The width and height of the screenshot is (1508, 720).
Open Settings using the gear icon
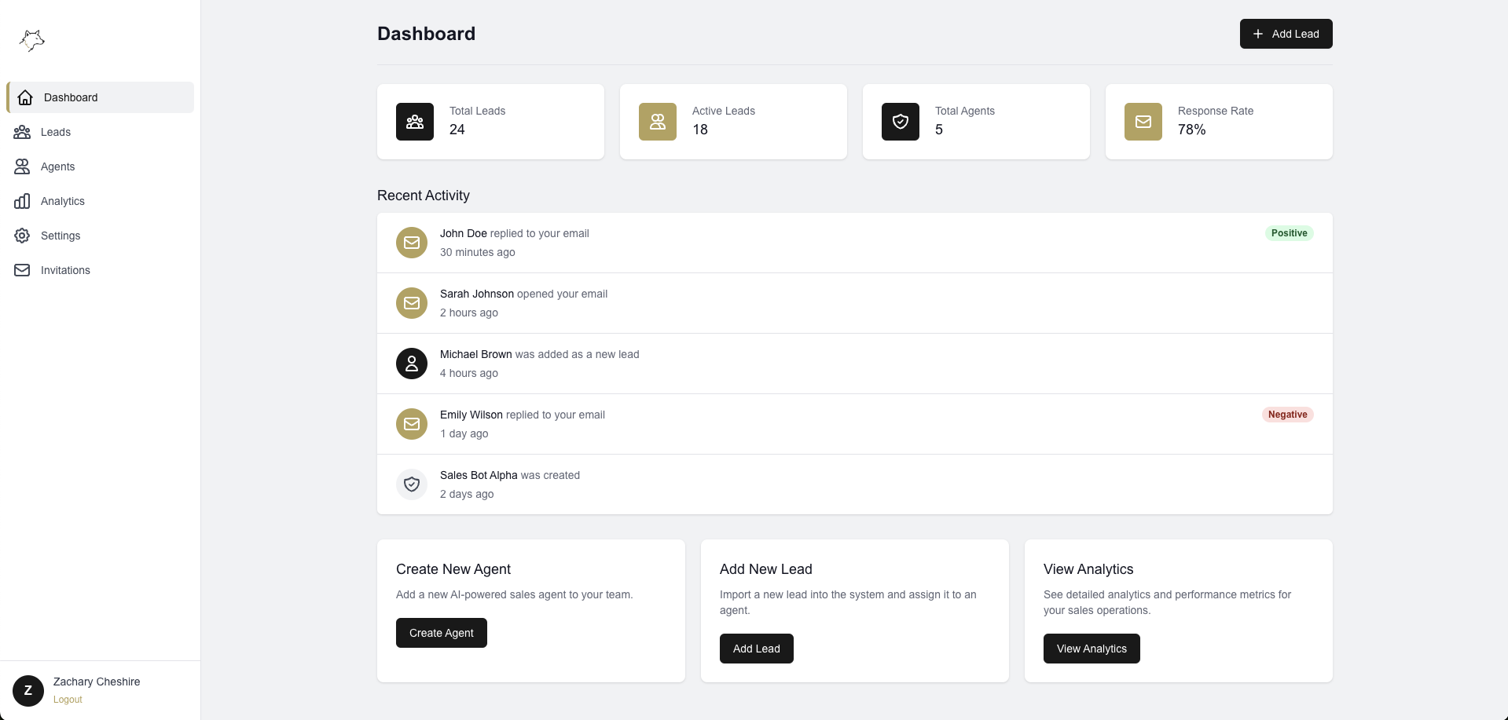[x=21, y=236]
